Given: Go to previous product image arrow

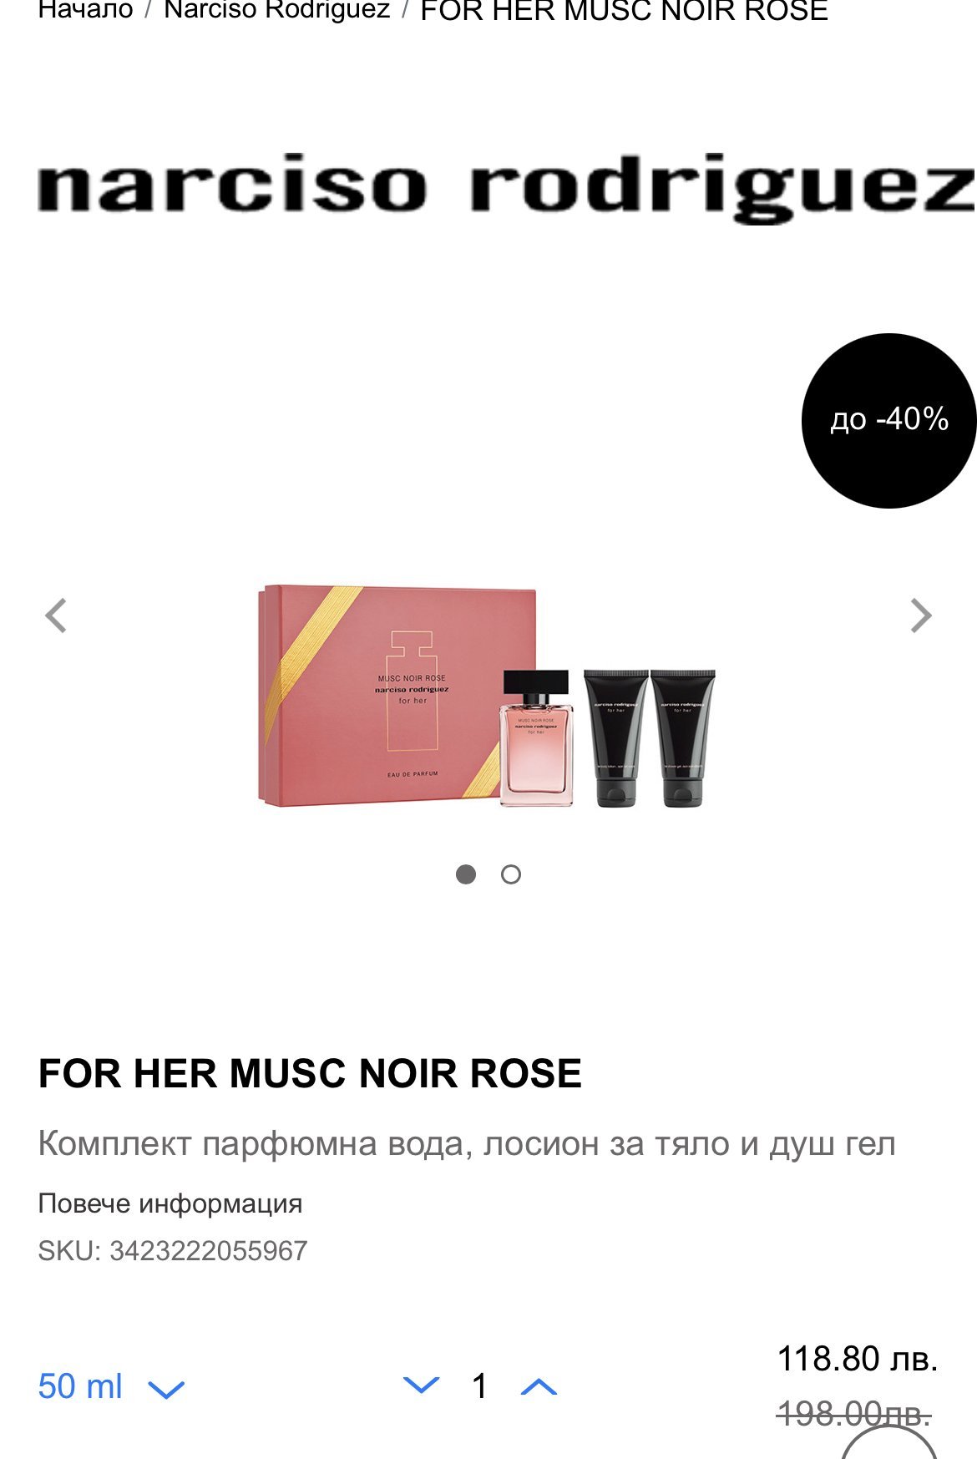Looking at the screenshot, I should (56, 616).
